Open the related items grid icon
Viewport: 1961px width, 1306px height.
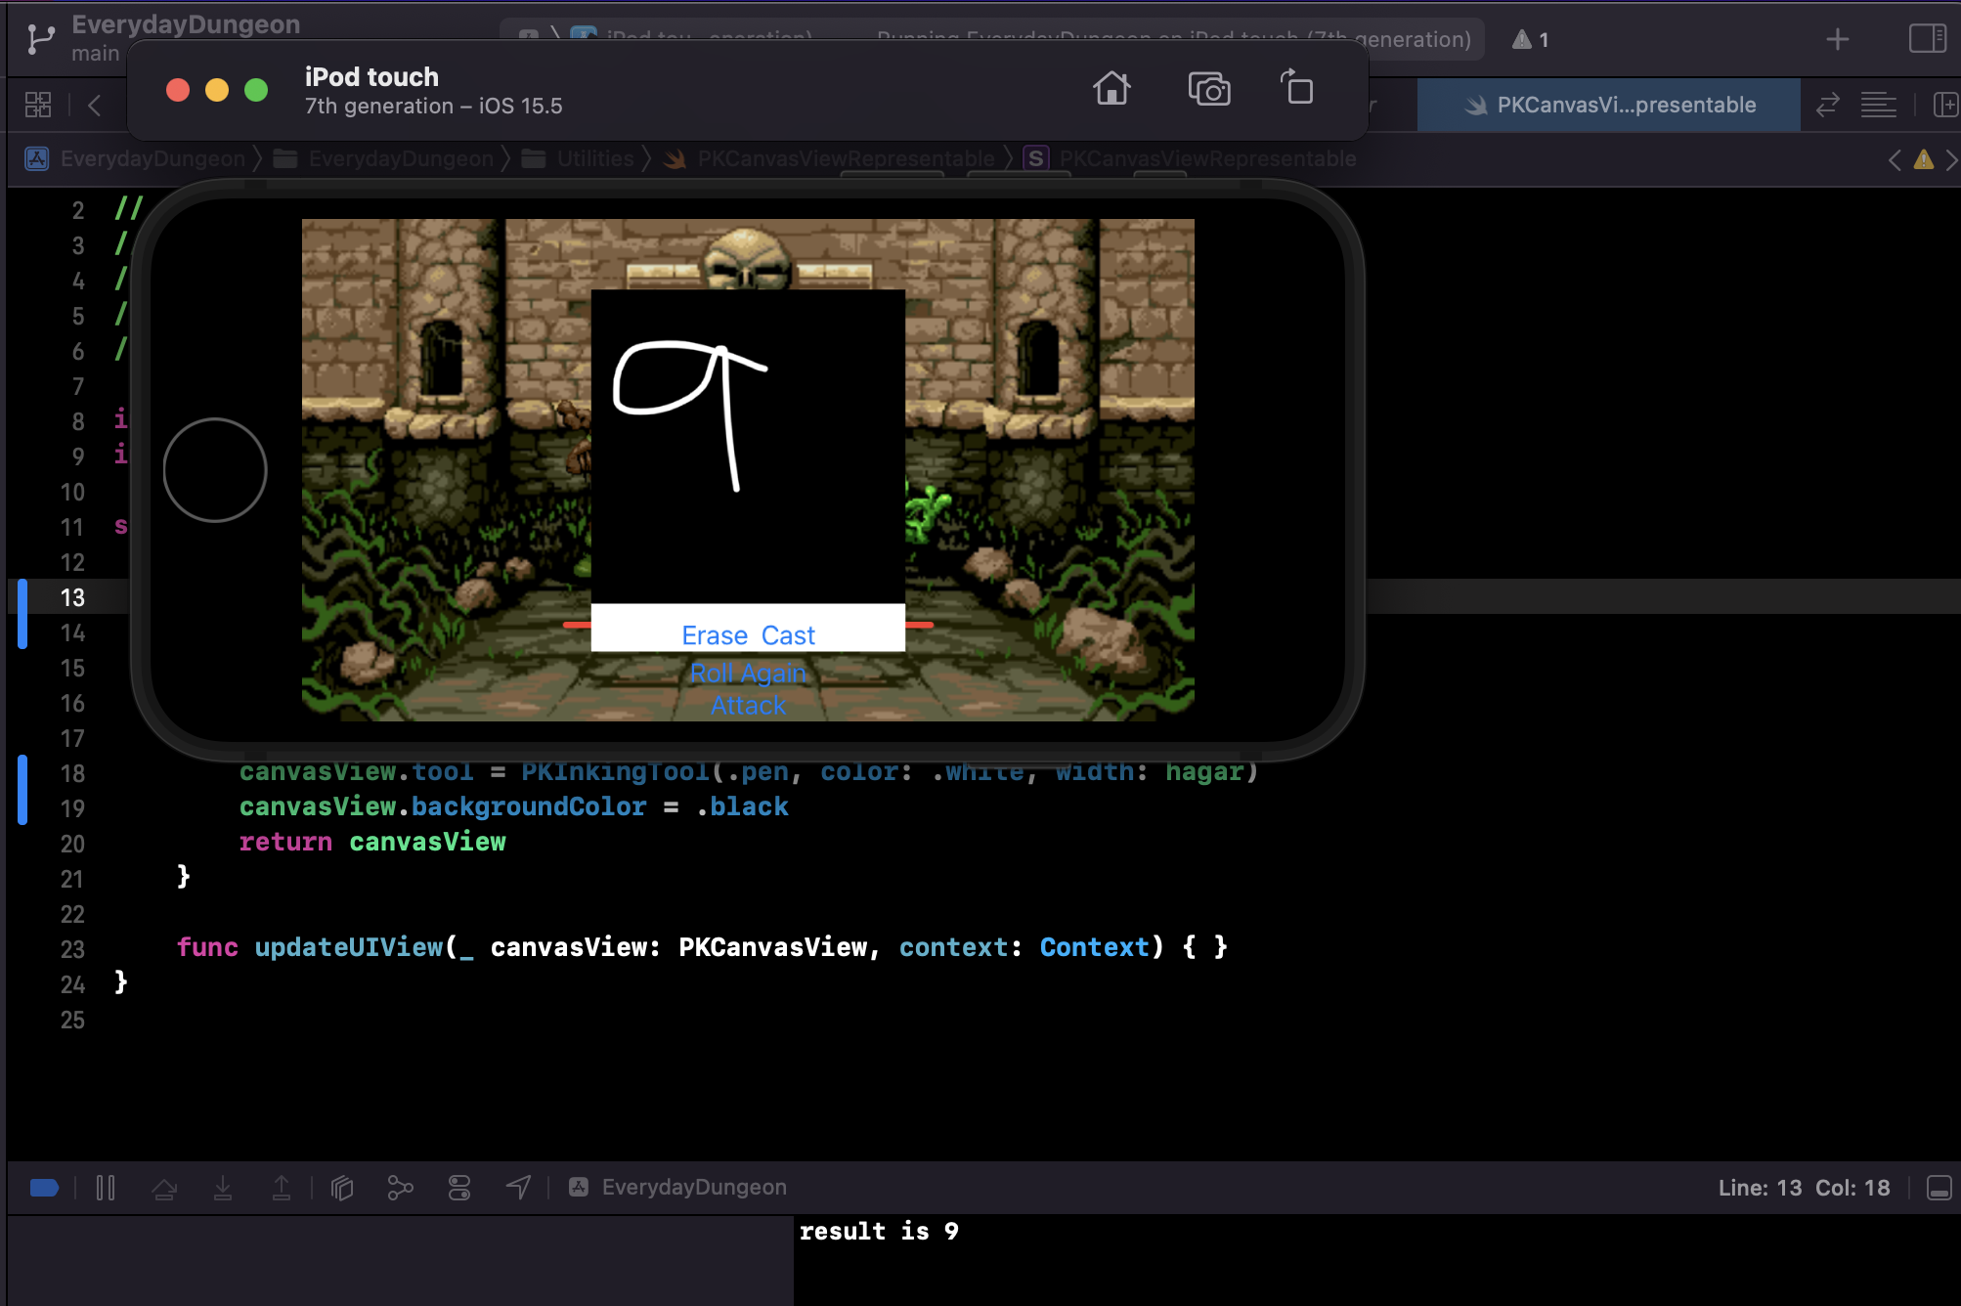[38, 105]
